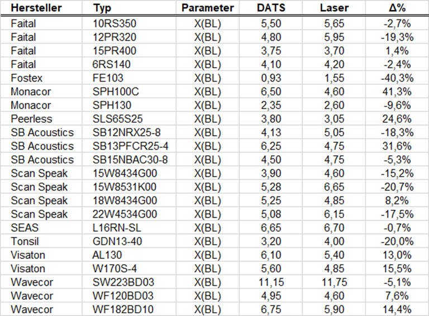The image size is (429, 316).
Task: Select the cell 22W4534G00
Action: (125, 214)
